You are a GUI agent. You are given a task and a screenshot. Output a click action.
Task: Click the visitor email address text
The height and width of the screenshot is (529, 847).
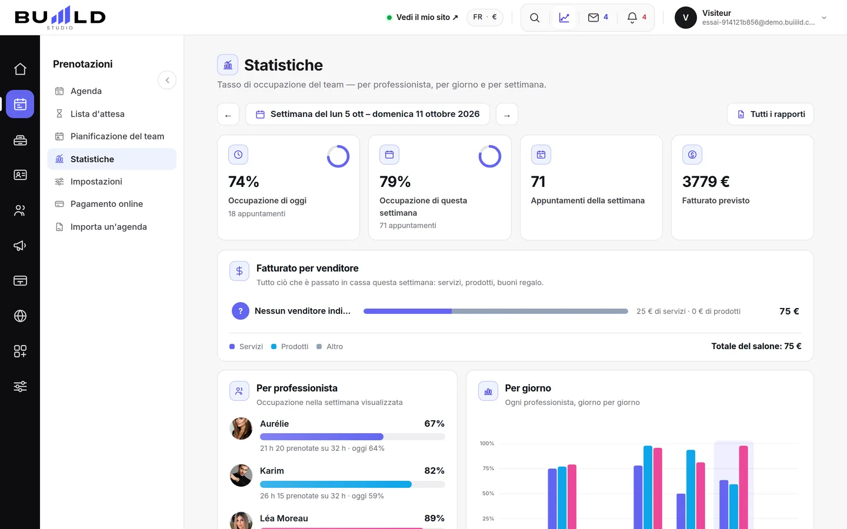point(758,22)
